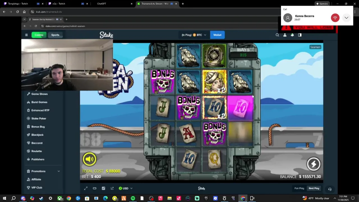
Task: Open TikTok from the taskbar
Action: [x=179, y=198]
